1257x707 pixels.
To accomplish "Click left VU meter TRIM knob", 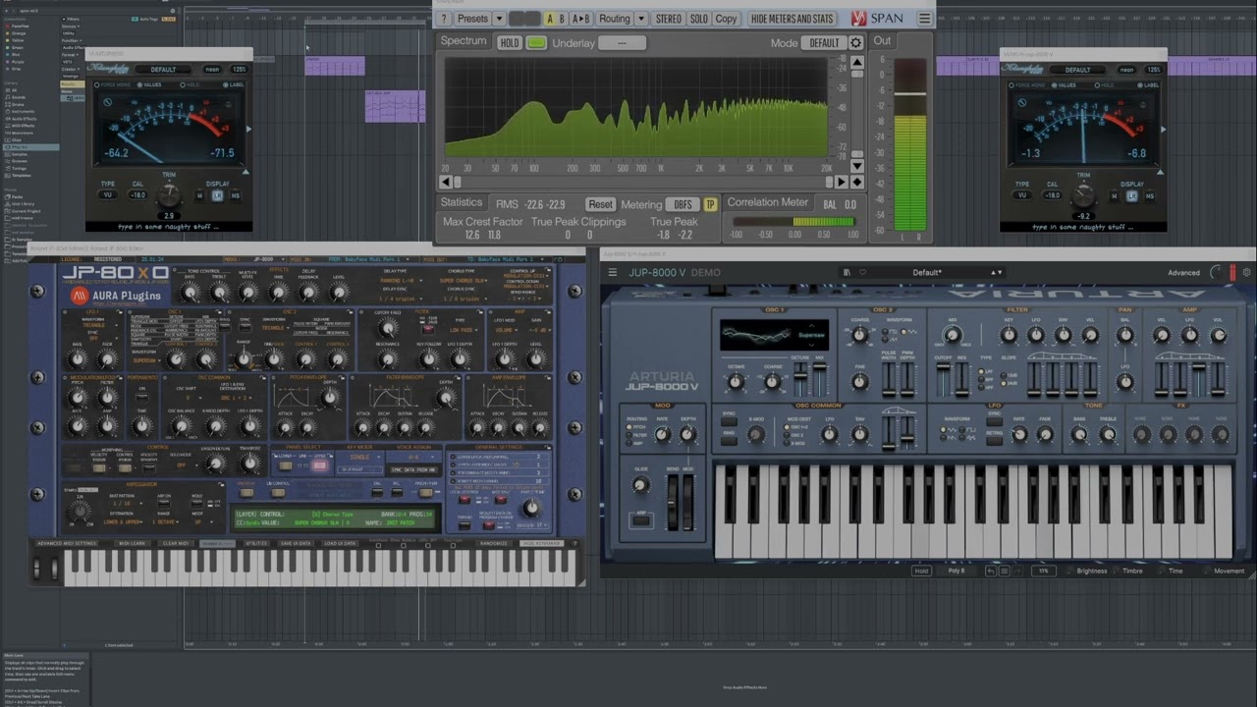I will coord(169,195).
